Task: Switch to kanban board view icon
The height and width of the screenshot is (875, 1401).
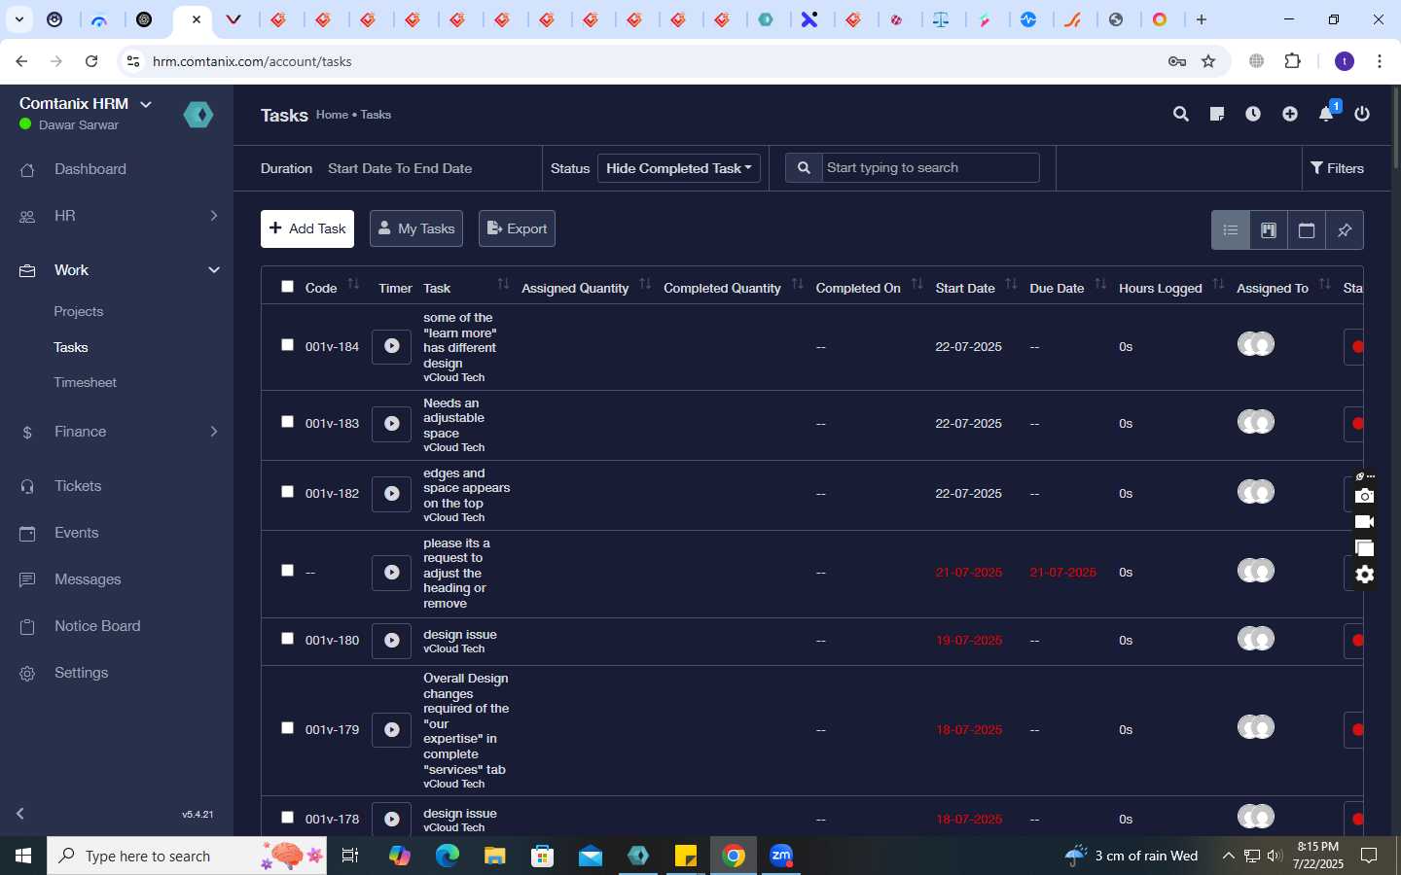Action: (x=1269, y=230)
